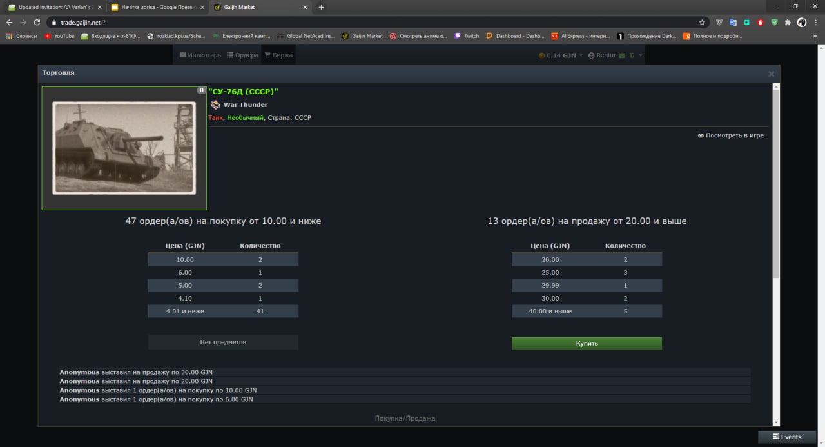The width and height of the screenshot is (825, 447).
Task: Close the Нечітка логіка presentation tab
Action: point(202,7)
